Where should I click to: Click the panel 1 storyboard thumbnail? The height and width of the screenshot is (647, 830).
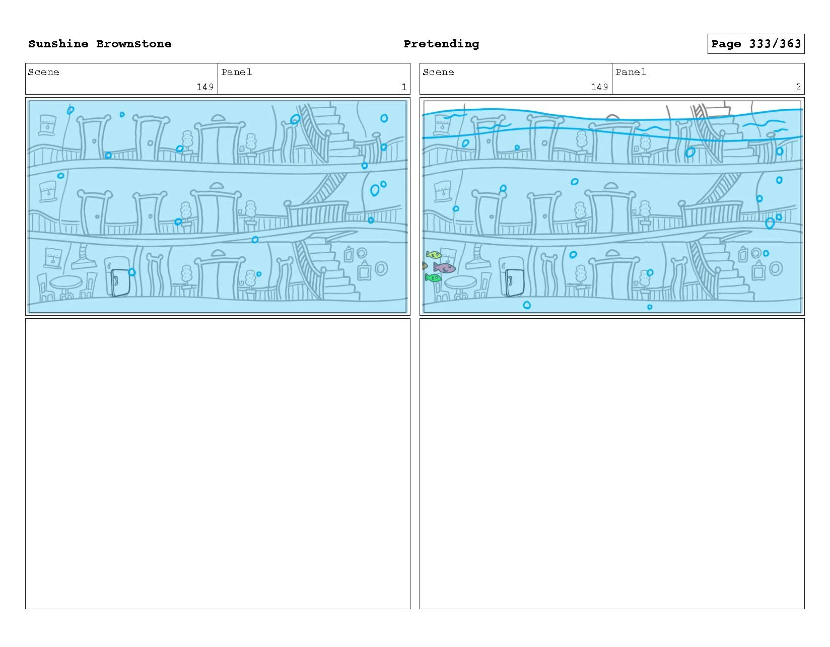tap(218, 206)
